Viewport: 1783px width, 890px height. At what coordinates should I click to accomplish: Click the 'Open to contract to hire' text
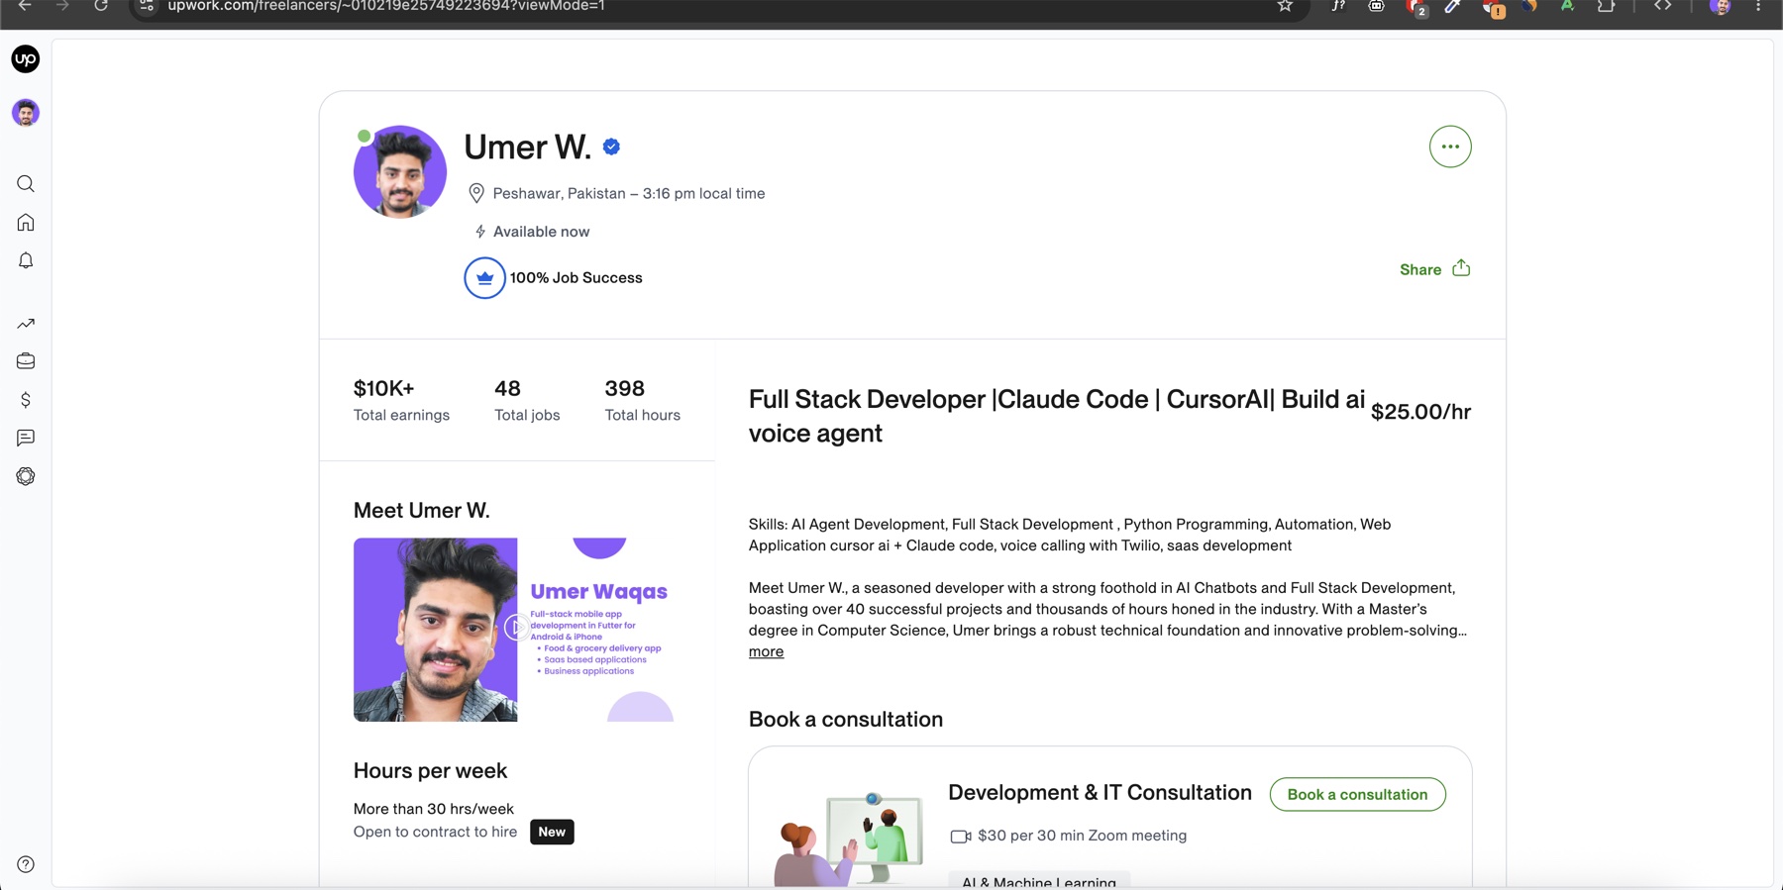point(435,832)
